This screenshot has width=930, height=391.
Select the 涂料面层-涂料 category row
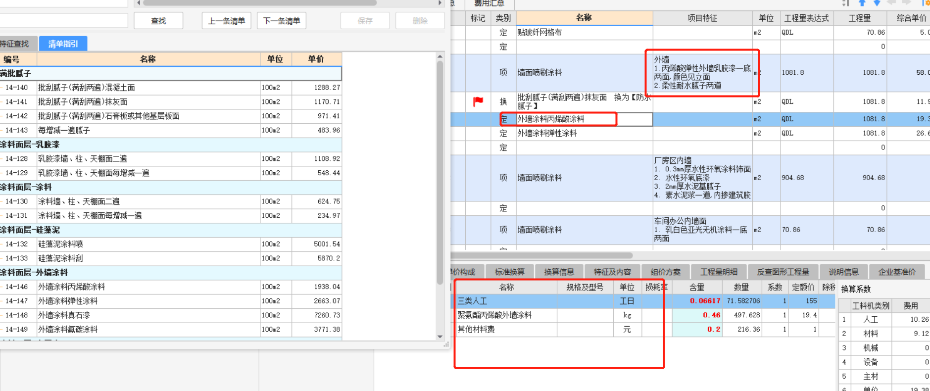[x=171, y=187]
